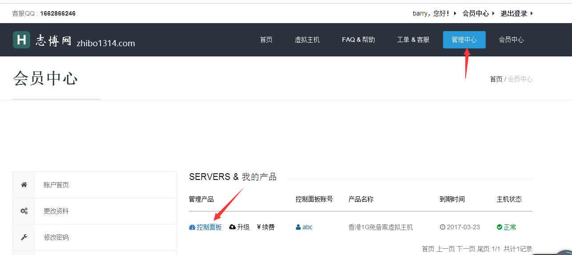Click the user icon next to abc
Screen dimensions: 572x255
pos(298,227)
